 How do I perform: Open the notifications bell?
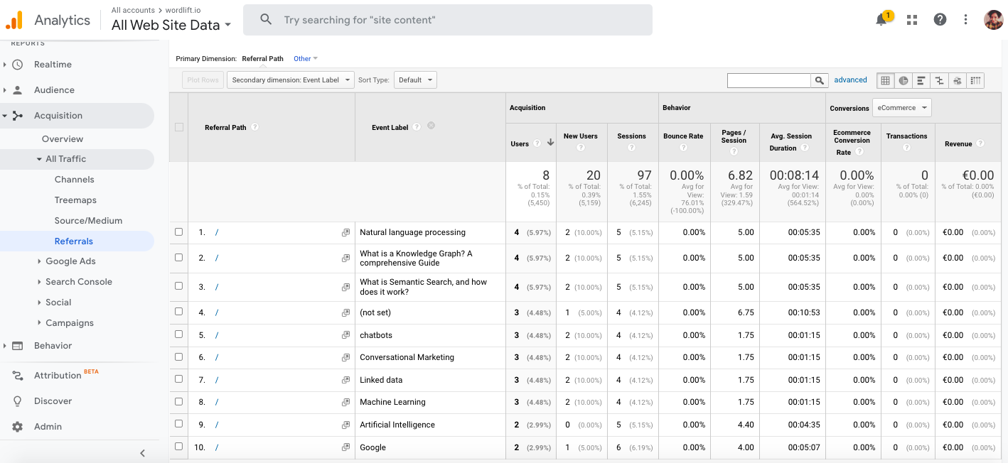881,20
